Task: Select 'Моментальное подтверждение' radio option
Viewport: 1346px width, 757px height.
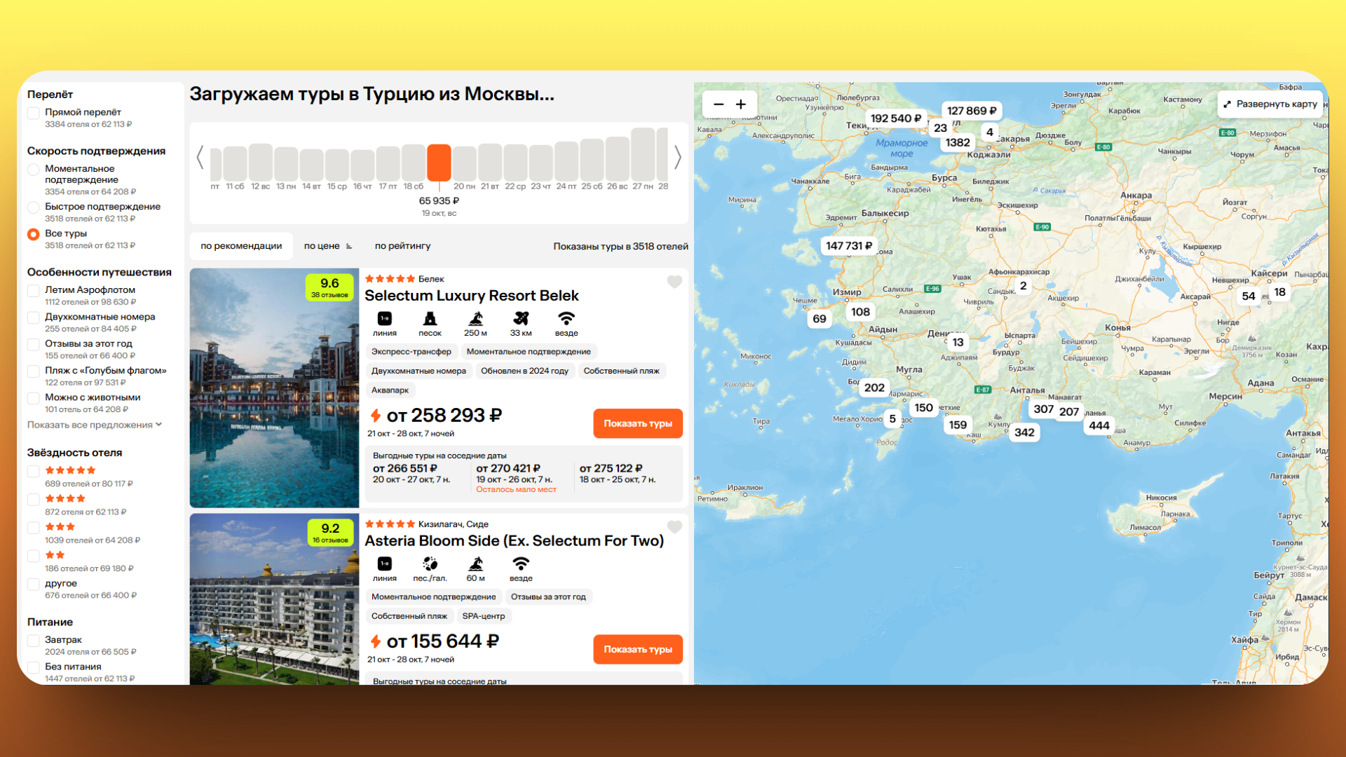Action: click(33, 170)
